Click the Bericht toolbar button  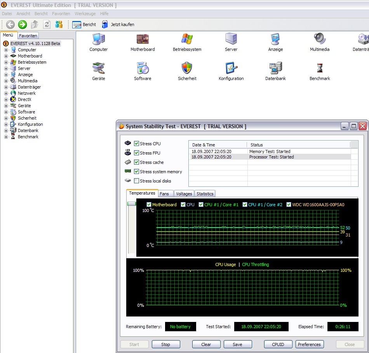click(x=84, y=24)
